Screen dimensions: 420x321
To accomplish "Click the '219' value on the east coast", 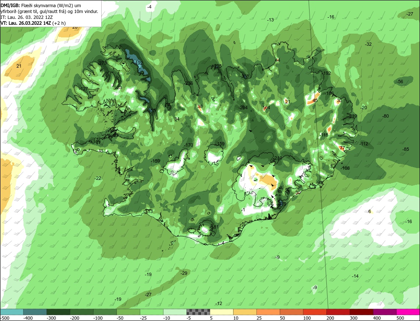I will [353, 116].
